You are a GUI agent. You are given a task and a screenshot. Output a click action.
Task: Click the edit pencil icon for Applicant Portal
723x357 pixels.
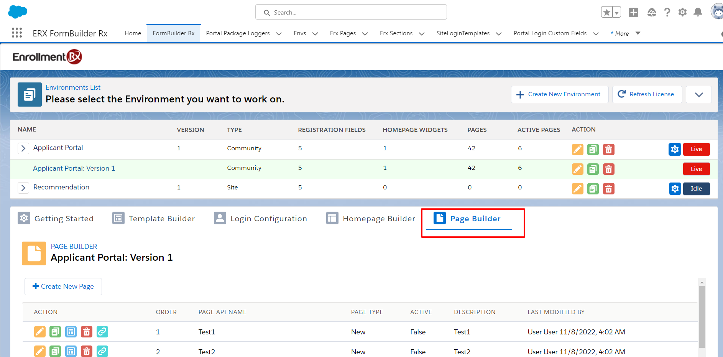click(577, 149)
